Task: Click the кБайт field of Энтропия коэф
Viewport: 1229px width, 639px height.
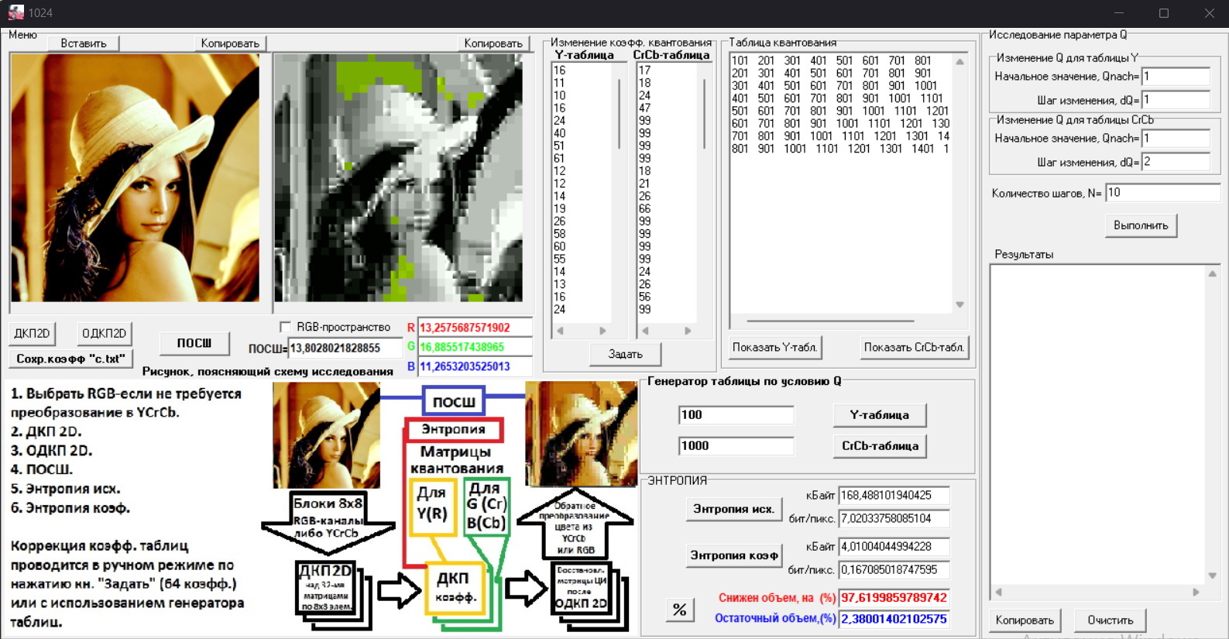Action: pyautogui.click(x=894, y=547)
